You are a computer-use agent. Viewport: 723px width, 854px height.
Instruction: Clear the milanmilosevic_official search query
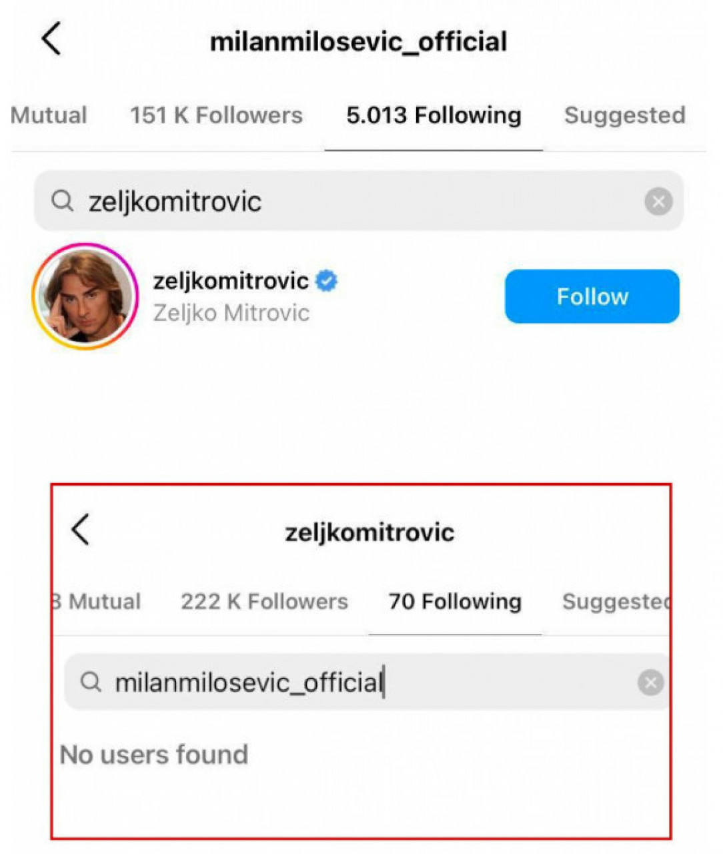650,683
